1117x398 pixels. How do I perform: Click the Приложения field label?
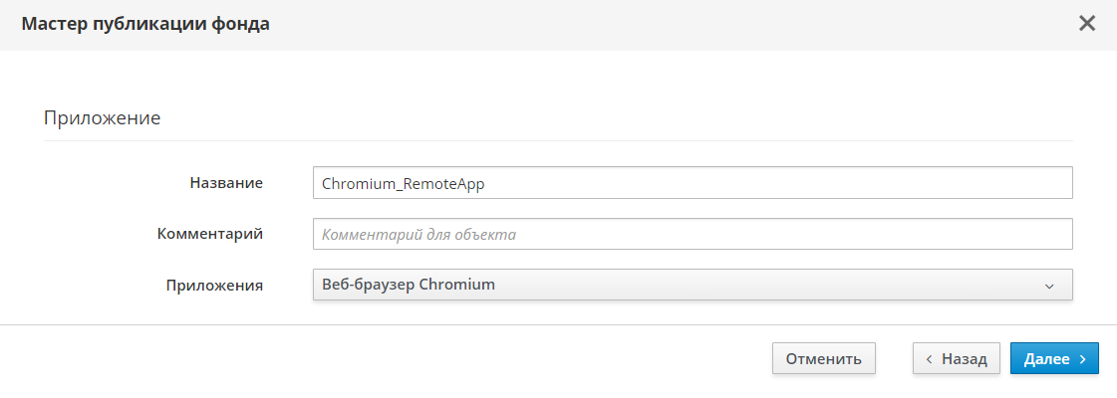(x=214, y=286)
